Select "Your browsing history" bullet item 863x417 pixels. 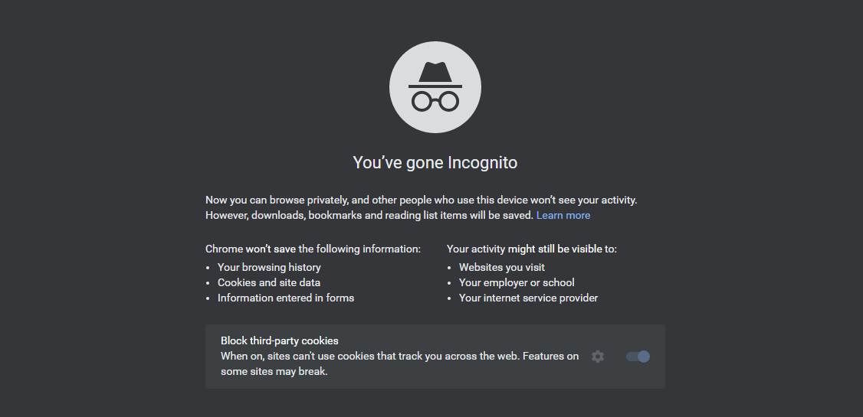tap(269, 267)
